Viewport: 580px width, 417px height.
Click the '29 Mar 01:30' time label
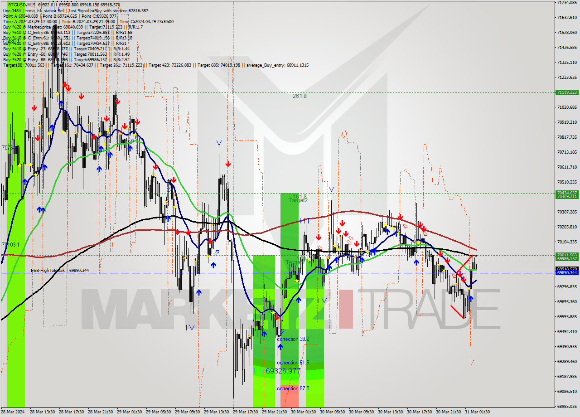[x=129, y=412]
